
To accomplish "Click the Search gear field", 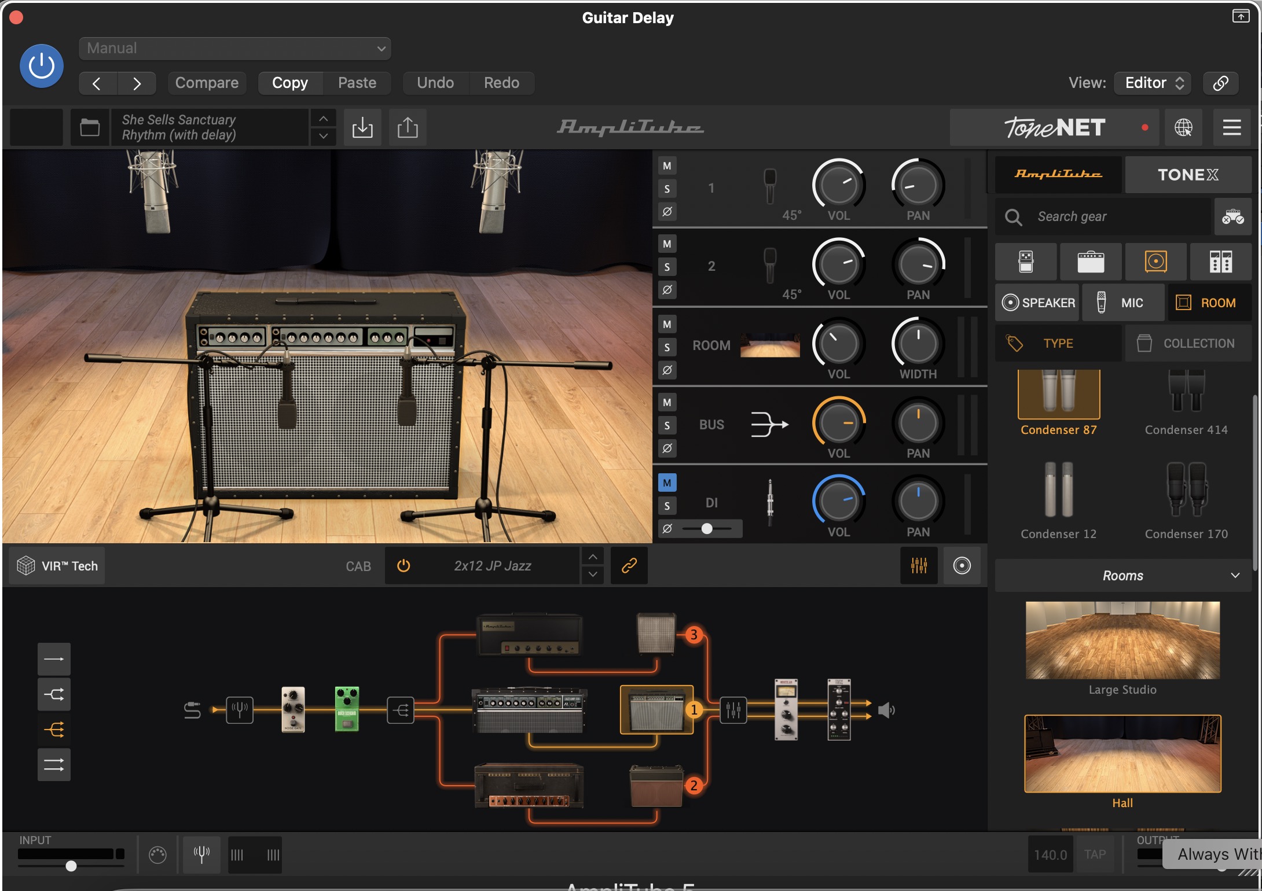I will click(1103, 216).
